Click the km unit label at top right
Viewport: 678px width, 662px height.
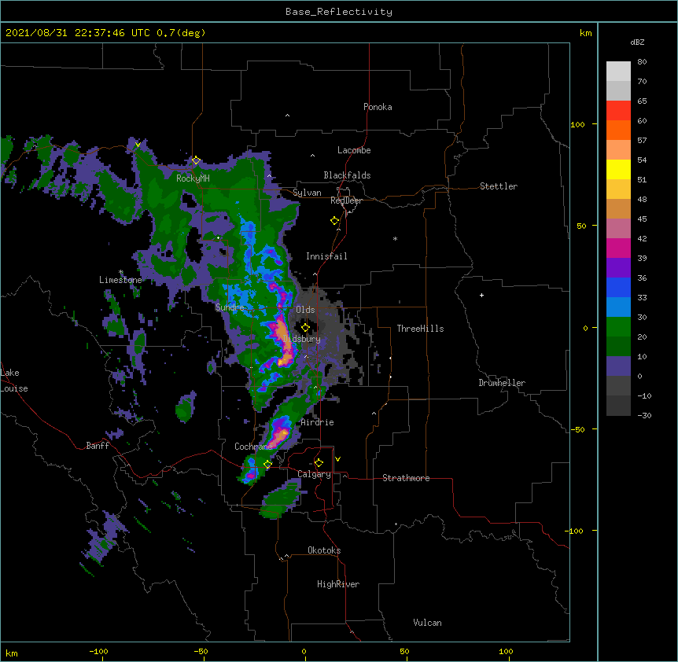[585, 33]
